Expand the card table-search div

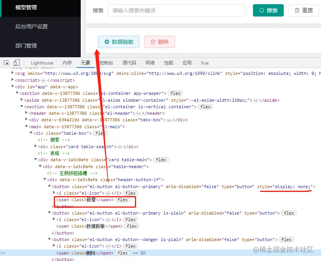pyautogui.click(x=35, y=146)
